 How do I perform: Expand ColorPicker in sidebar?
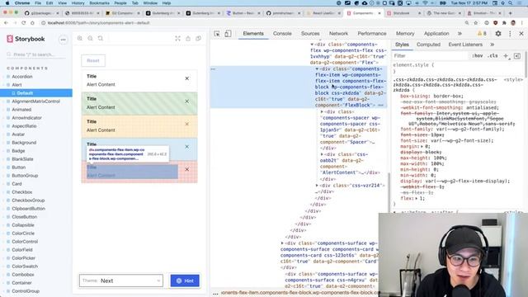(23, 258)
